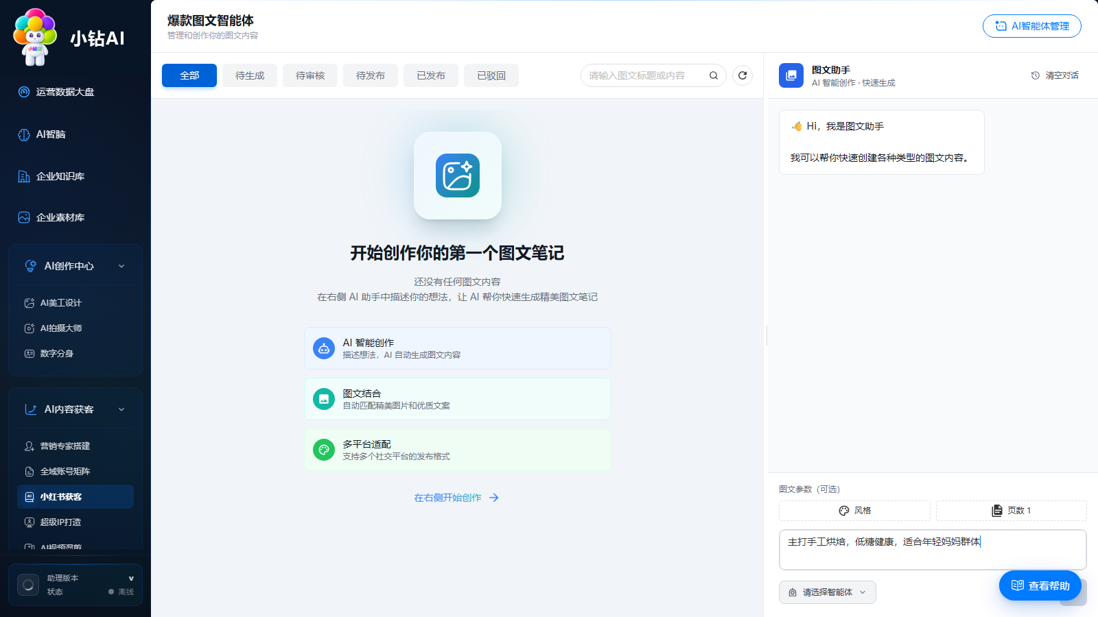
Task: Click the 超级IP打造 icon
Action: 30,522
